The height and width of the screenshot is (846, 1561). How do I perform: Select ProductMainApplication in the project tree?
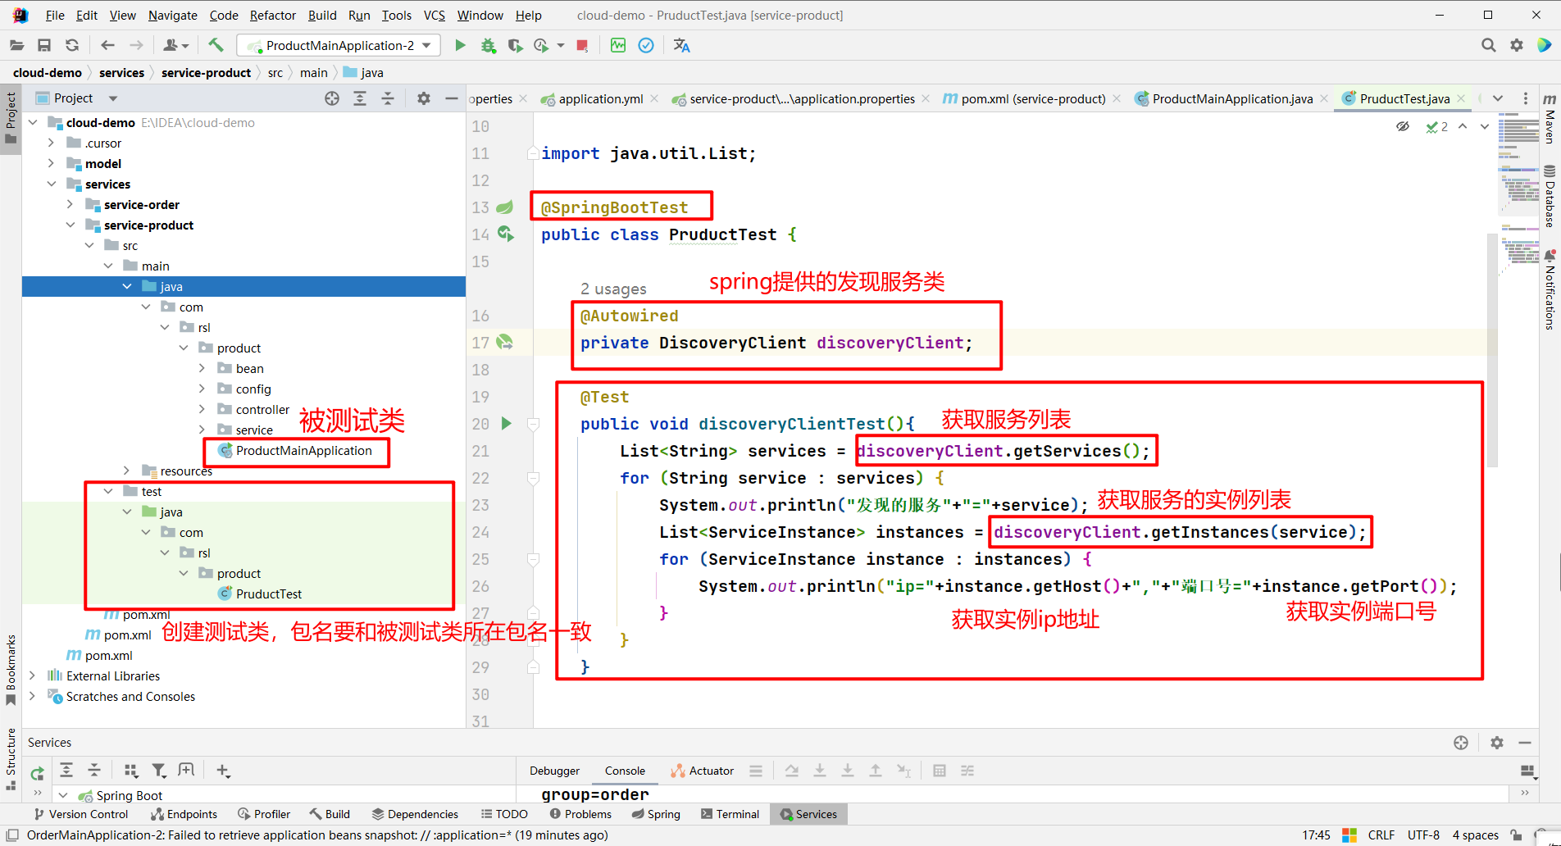click(295, 451)
